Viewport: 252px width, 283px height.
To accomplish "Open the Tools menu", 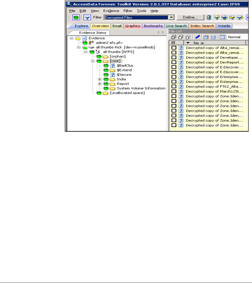I will 142,11.
